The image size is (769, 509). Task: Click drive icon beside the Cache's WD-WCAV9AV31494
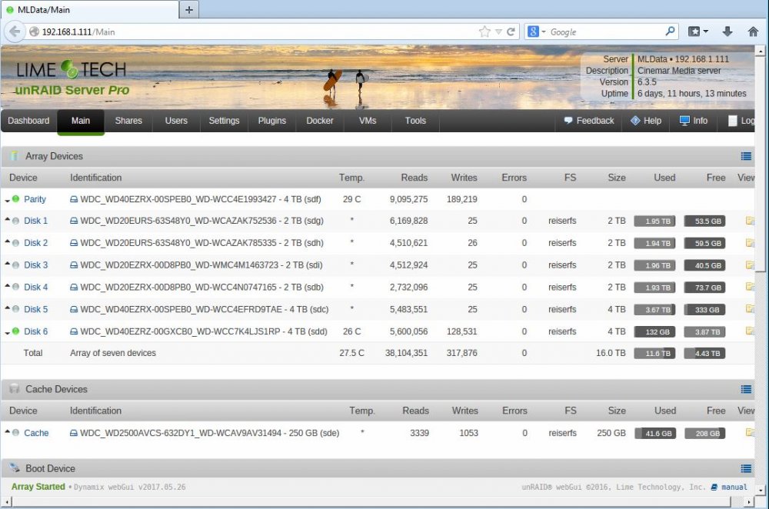74,434
